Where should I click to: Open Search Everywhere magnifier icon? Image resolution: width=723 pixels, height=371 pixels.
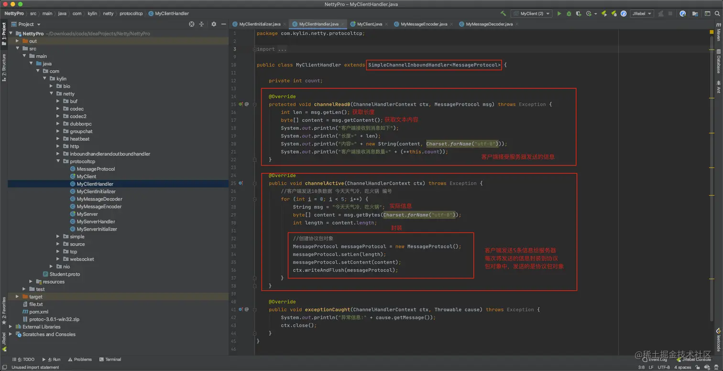pos(717,14)
